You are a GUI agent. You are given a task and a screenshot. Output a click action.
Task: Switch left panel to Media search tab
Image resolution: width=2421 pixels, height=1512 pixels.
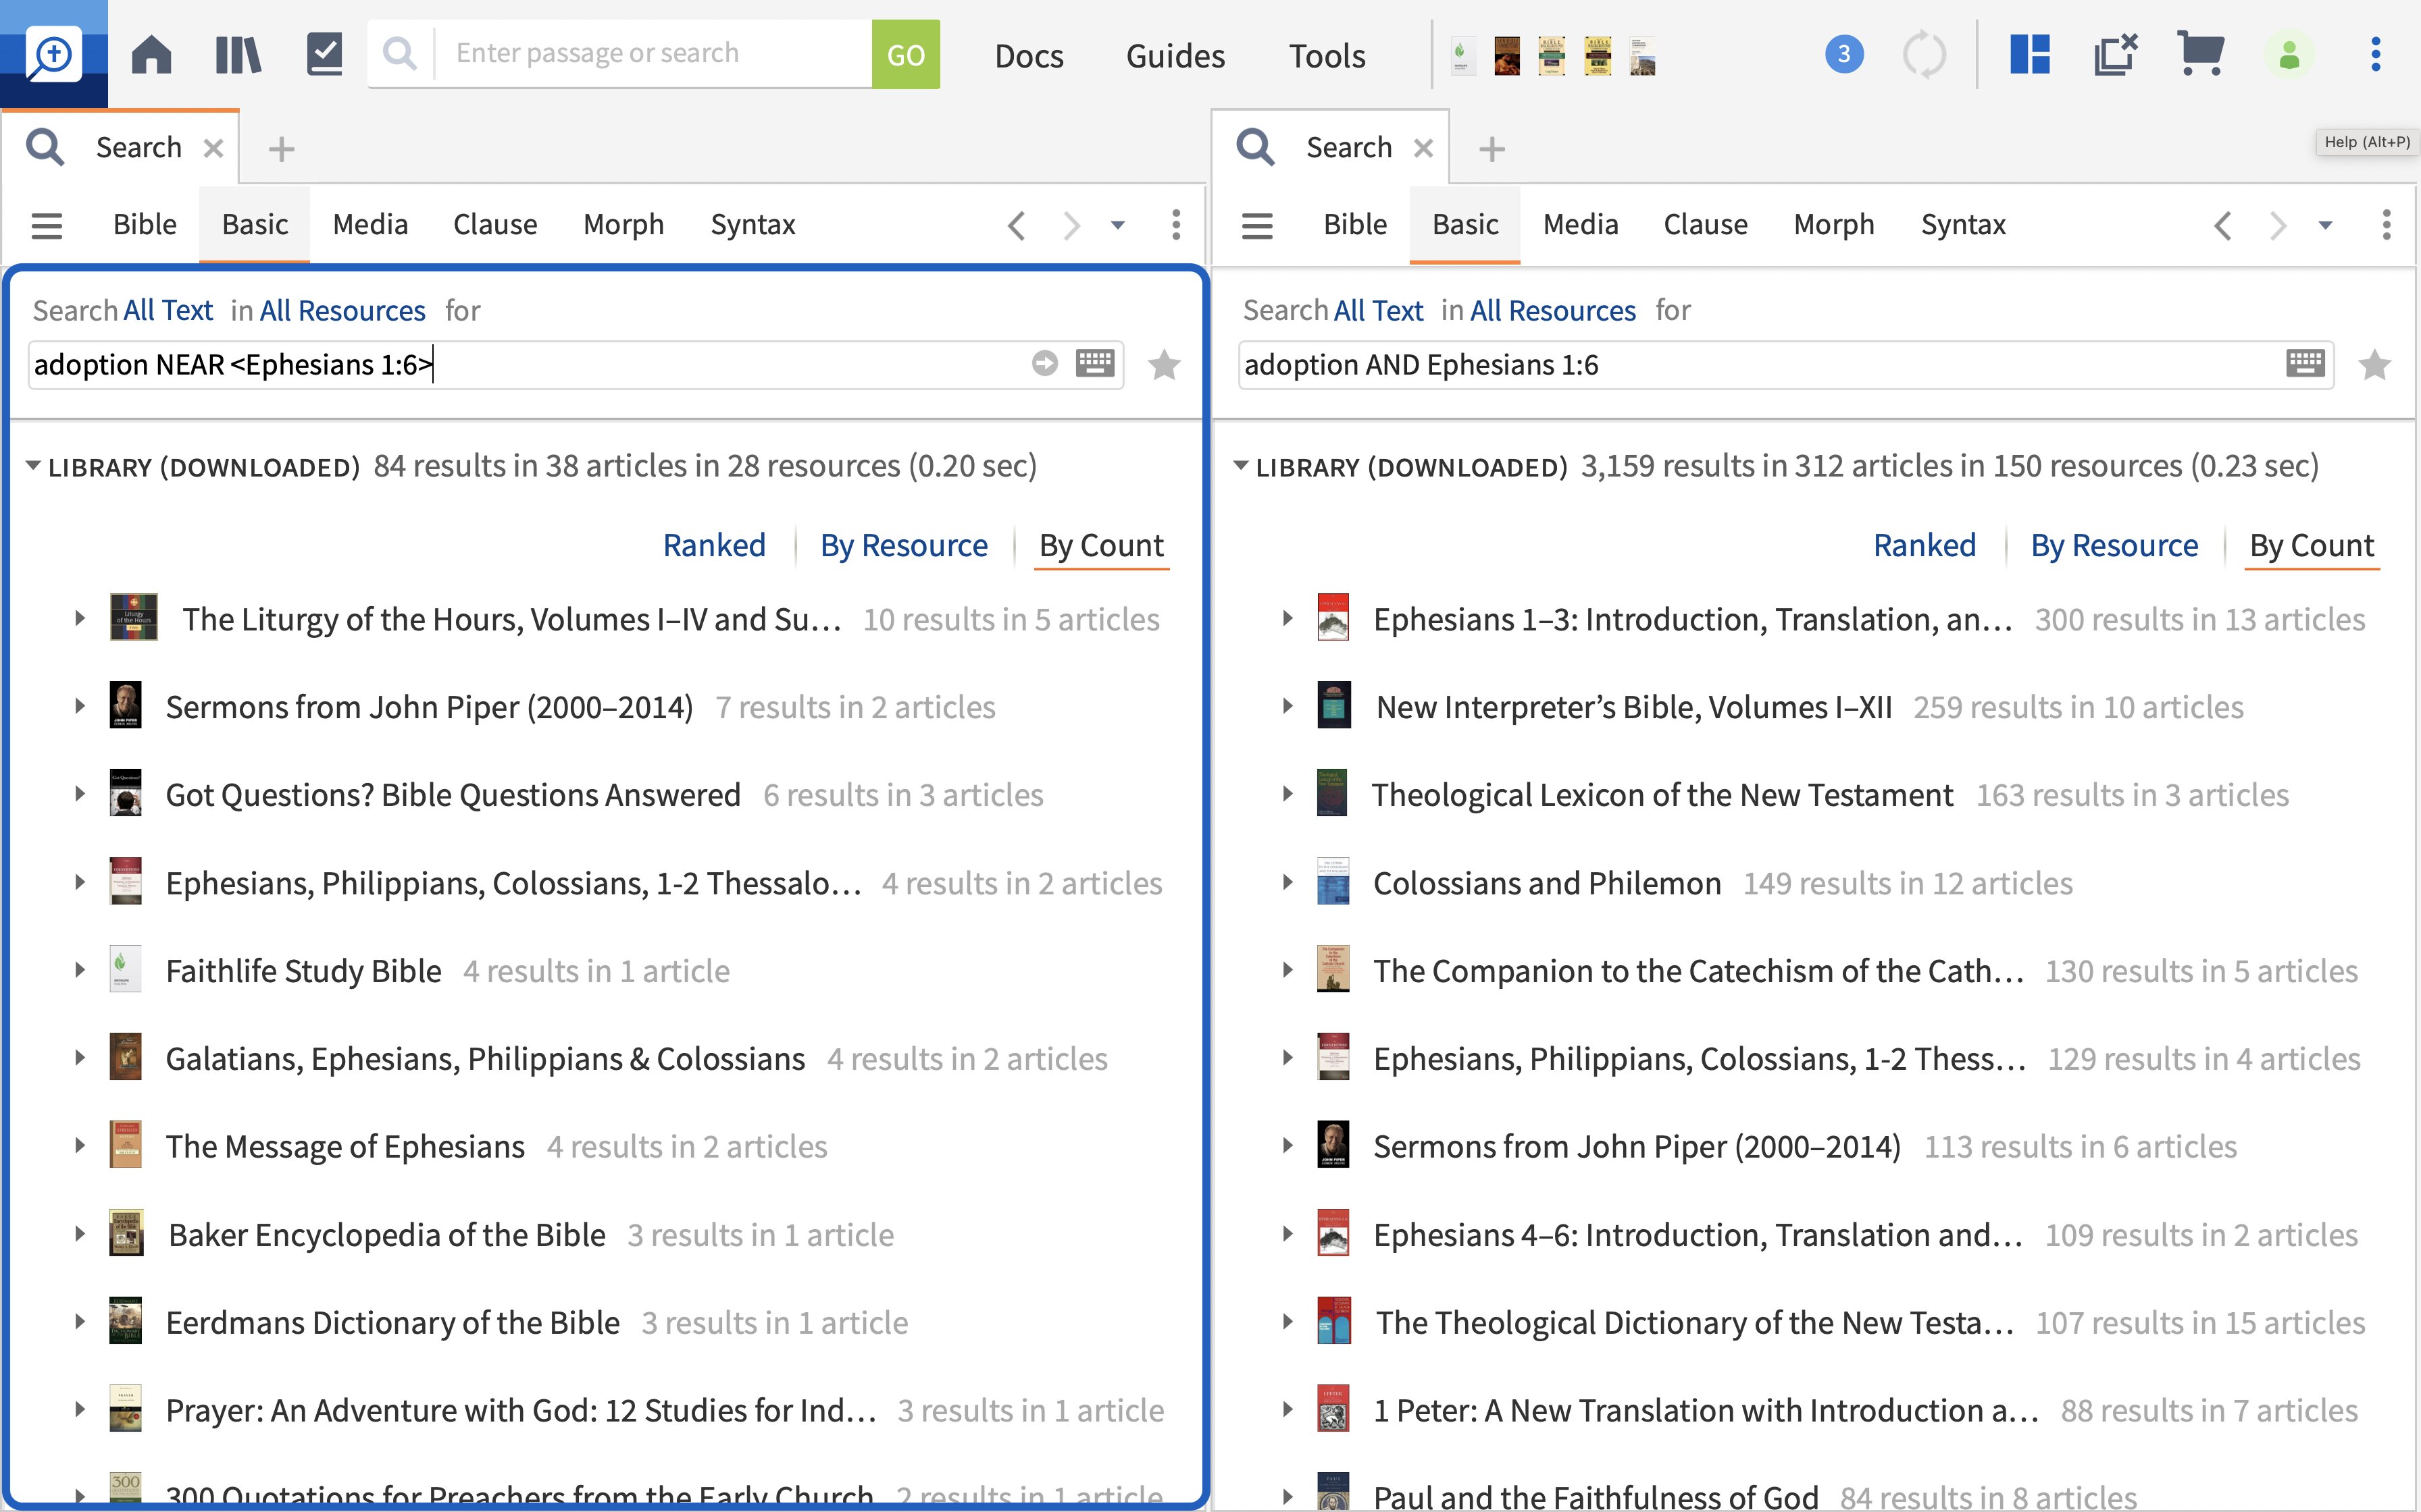(x=370, y=225)
